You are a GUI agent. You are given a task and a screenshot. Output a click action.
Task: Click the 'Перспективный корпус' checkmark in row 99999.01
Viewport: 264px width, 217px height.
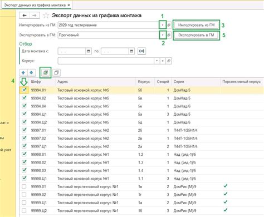226,186
